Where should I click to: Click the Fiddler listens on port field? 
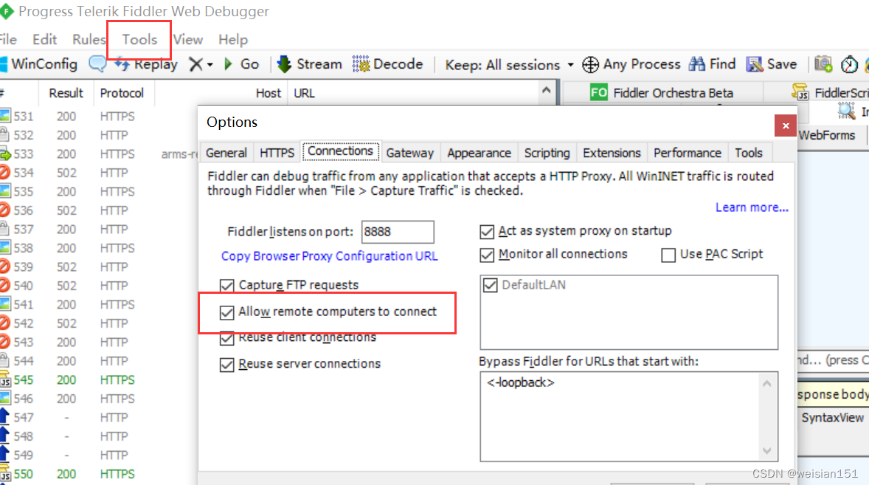click(x=398, y=232)
